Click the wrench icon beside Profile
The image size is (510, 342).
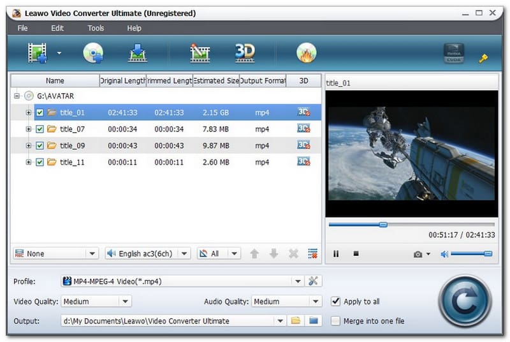pos(314,281)
